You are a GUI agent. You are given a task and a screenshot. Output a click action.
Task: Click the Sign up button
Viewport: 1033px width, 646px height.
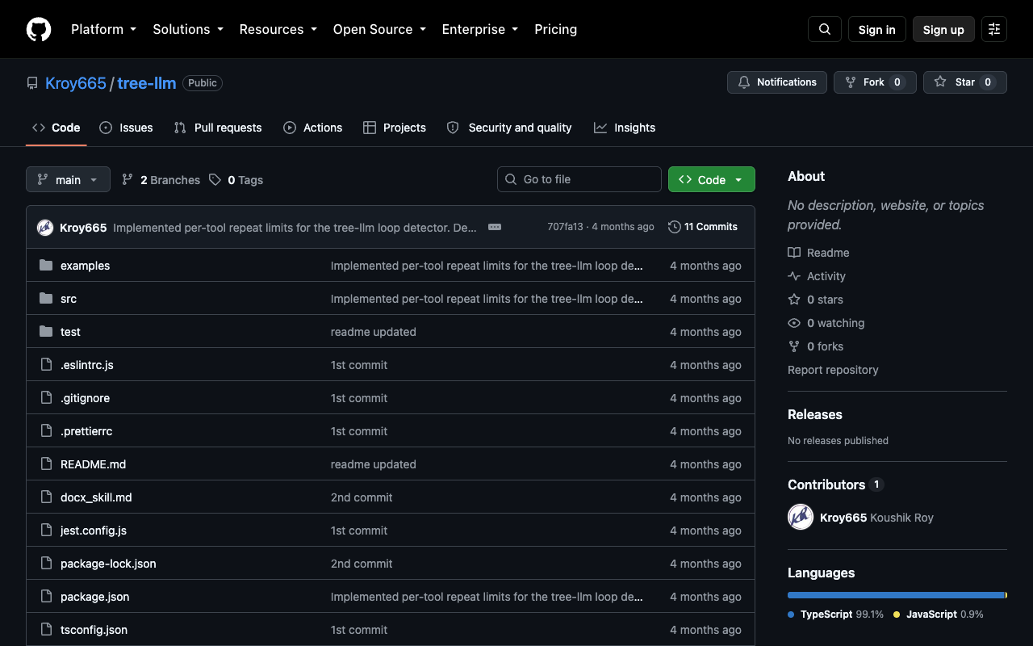click(x=943, y=29)
